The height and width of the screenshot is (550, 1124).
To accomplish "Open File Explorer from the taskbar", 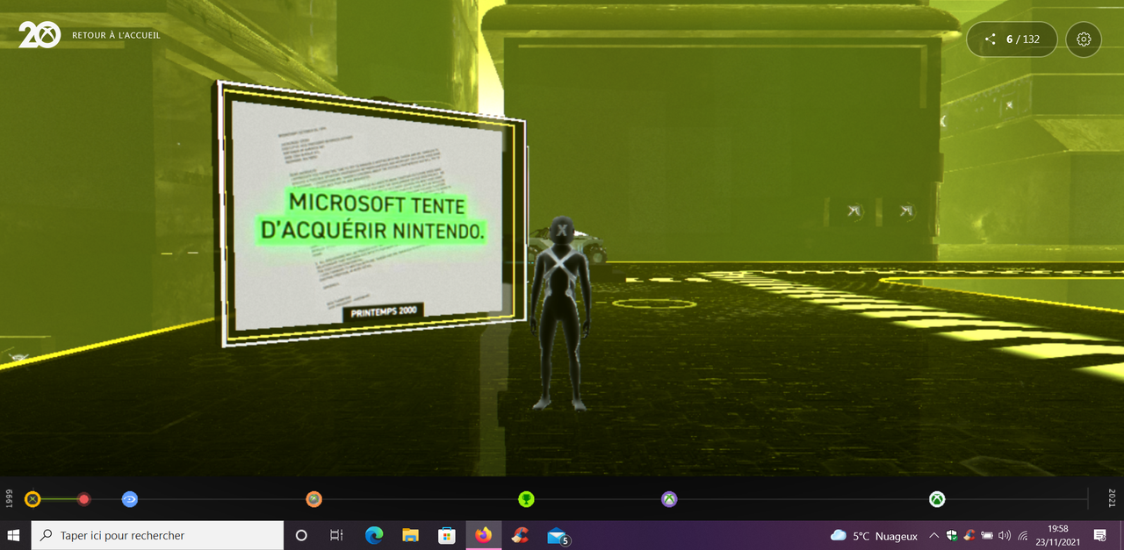I will (410, 535).
